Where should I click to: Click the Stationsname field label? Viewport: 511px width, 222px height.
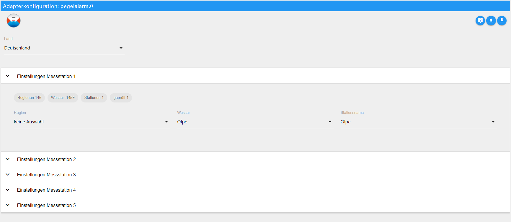point(352,113)
